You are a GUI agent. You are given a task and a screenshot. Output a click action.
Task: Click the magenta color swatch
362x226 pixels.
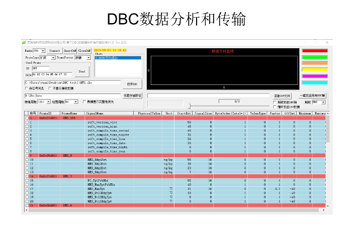315,76
